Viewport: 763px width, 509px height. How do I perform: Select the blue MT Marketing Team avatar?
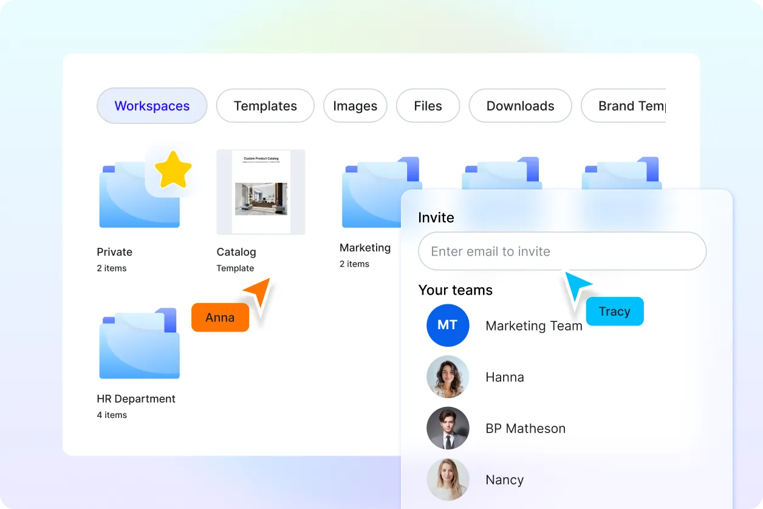[448, 326]
